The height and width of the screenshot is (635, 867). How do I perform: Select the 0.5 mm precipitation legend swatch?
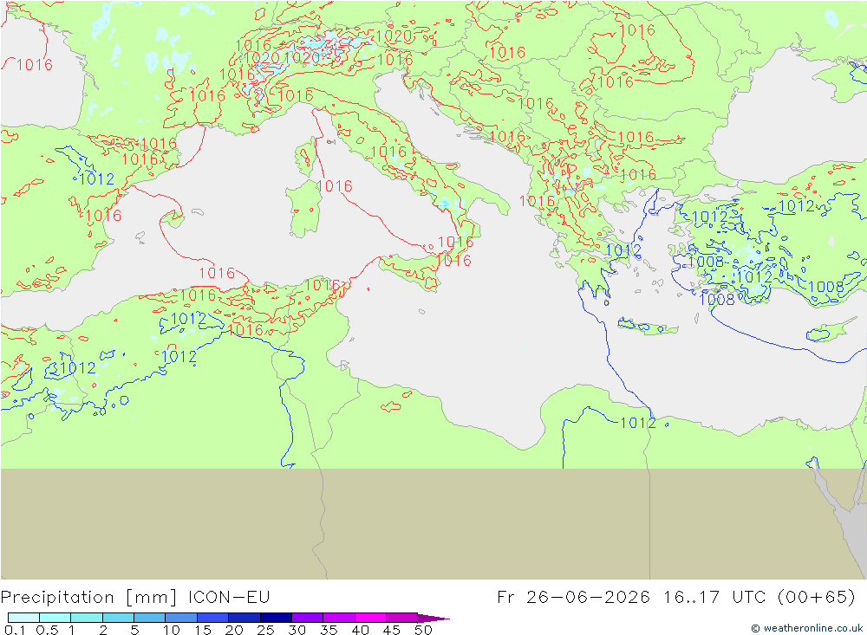point(55,618)
